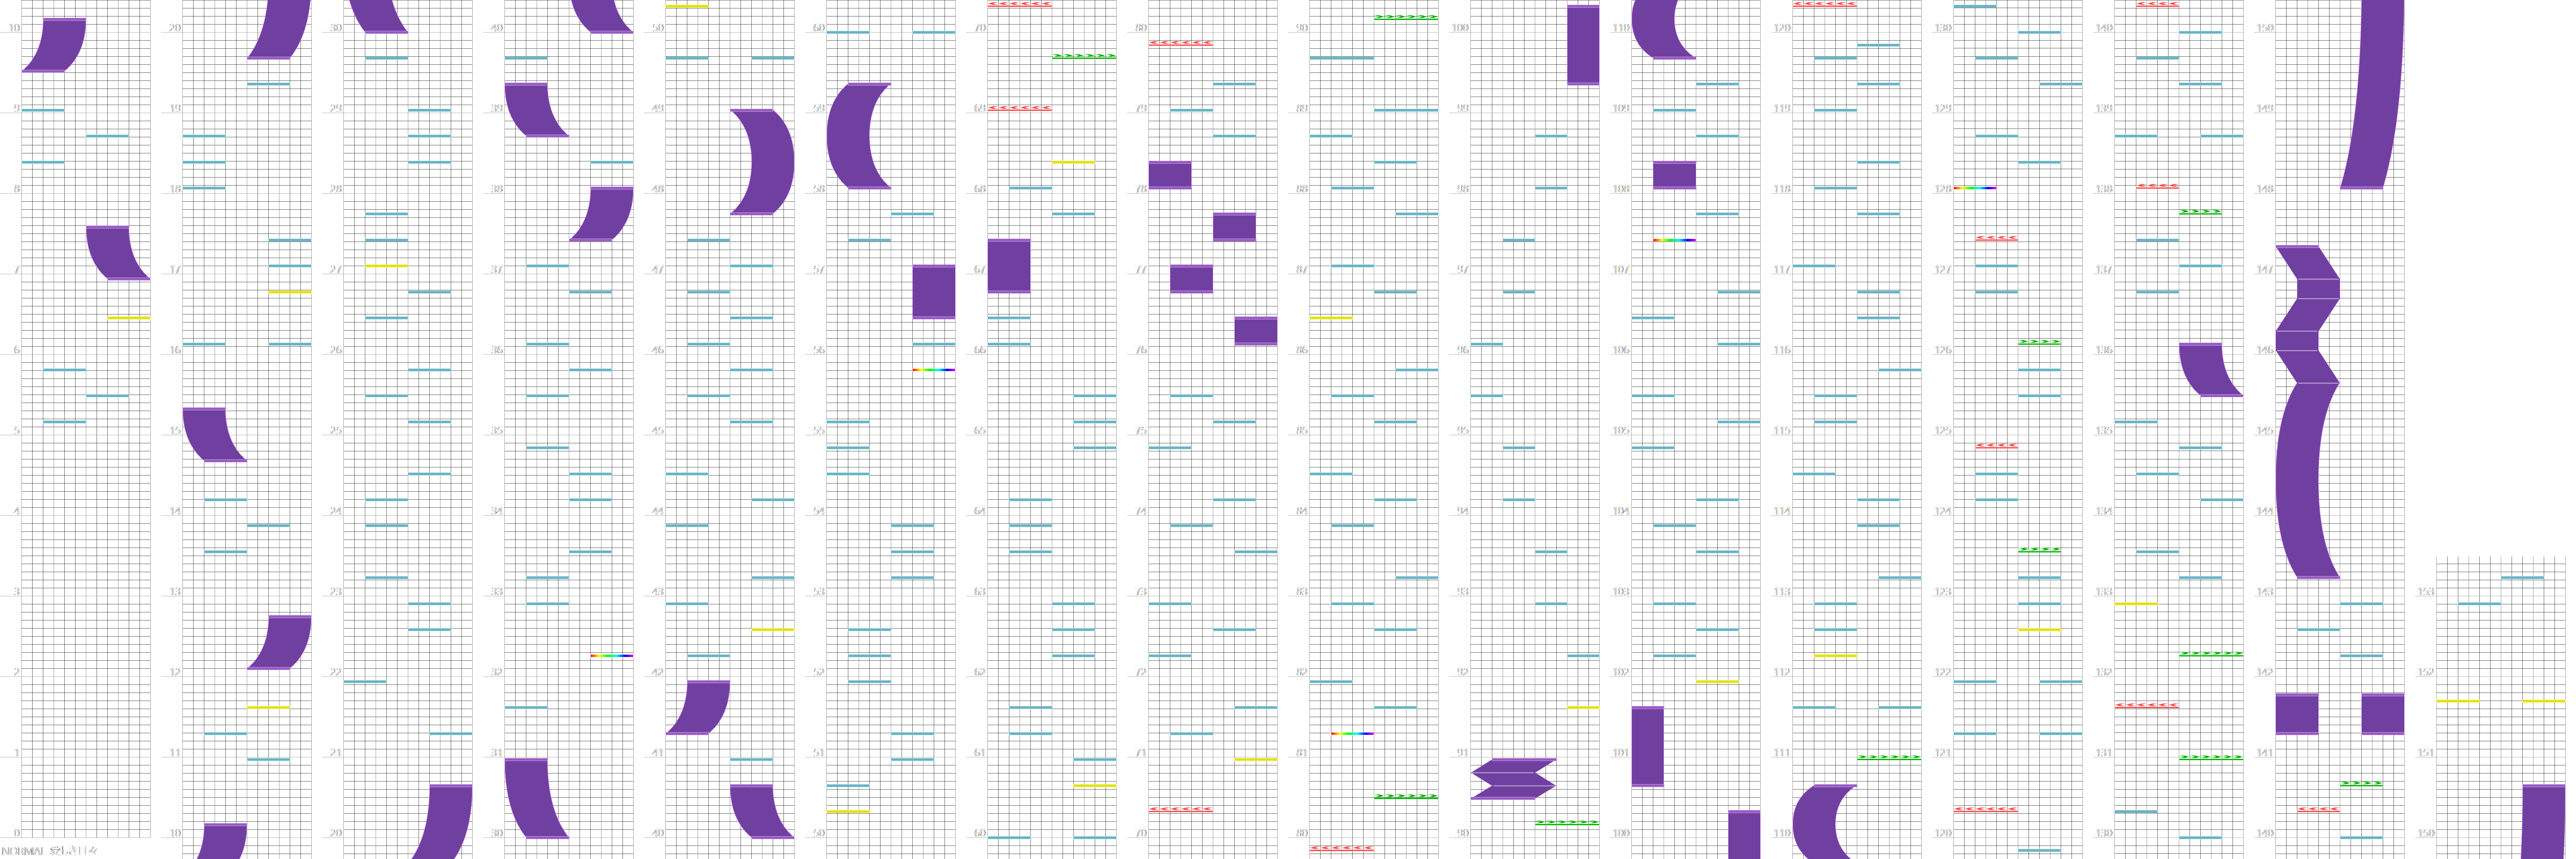Click measure number 10 at first column top
Viewport: 2576px width, 859px height.
pos(14,28)
